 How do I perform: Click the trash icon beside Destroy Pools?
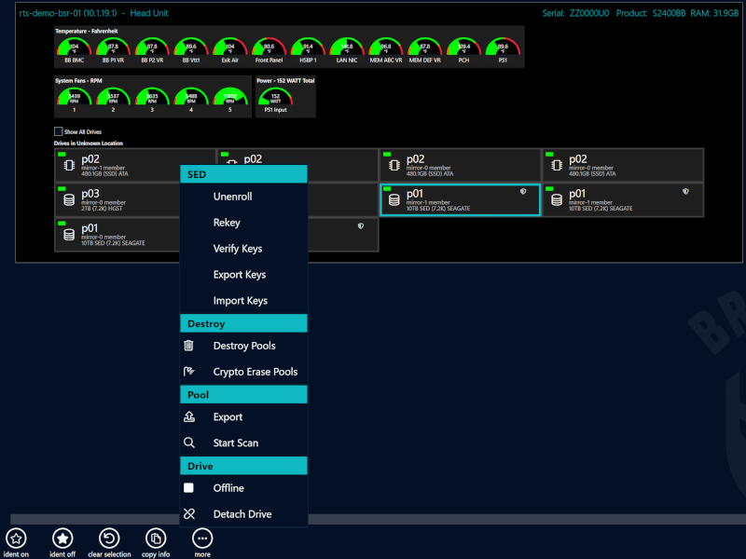[x=189, y=346]
